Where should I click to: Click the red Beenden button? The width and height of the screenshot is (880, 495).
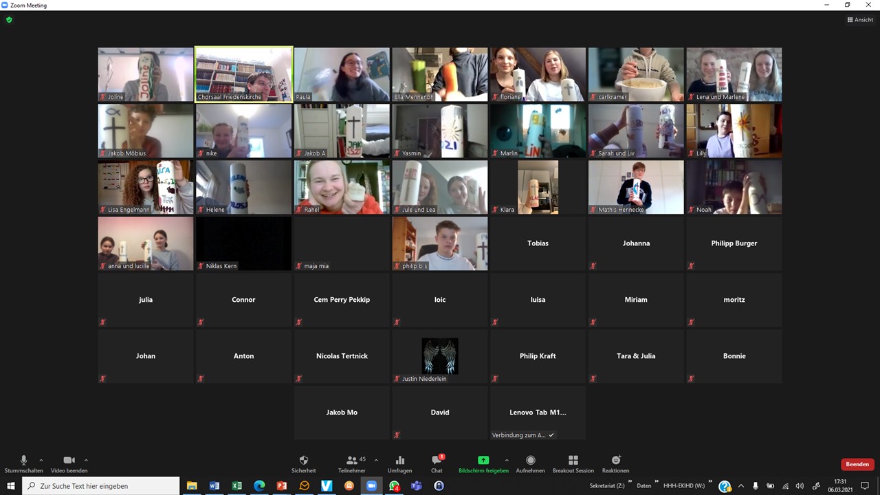pos(857,464)
